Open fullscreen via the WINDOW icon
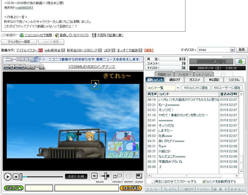The image size is (248, 195). (139, 176)
